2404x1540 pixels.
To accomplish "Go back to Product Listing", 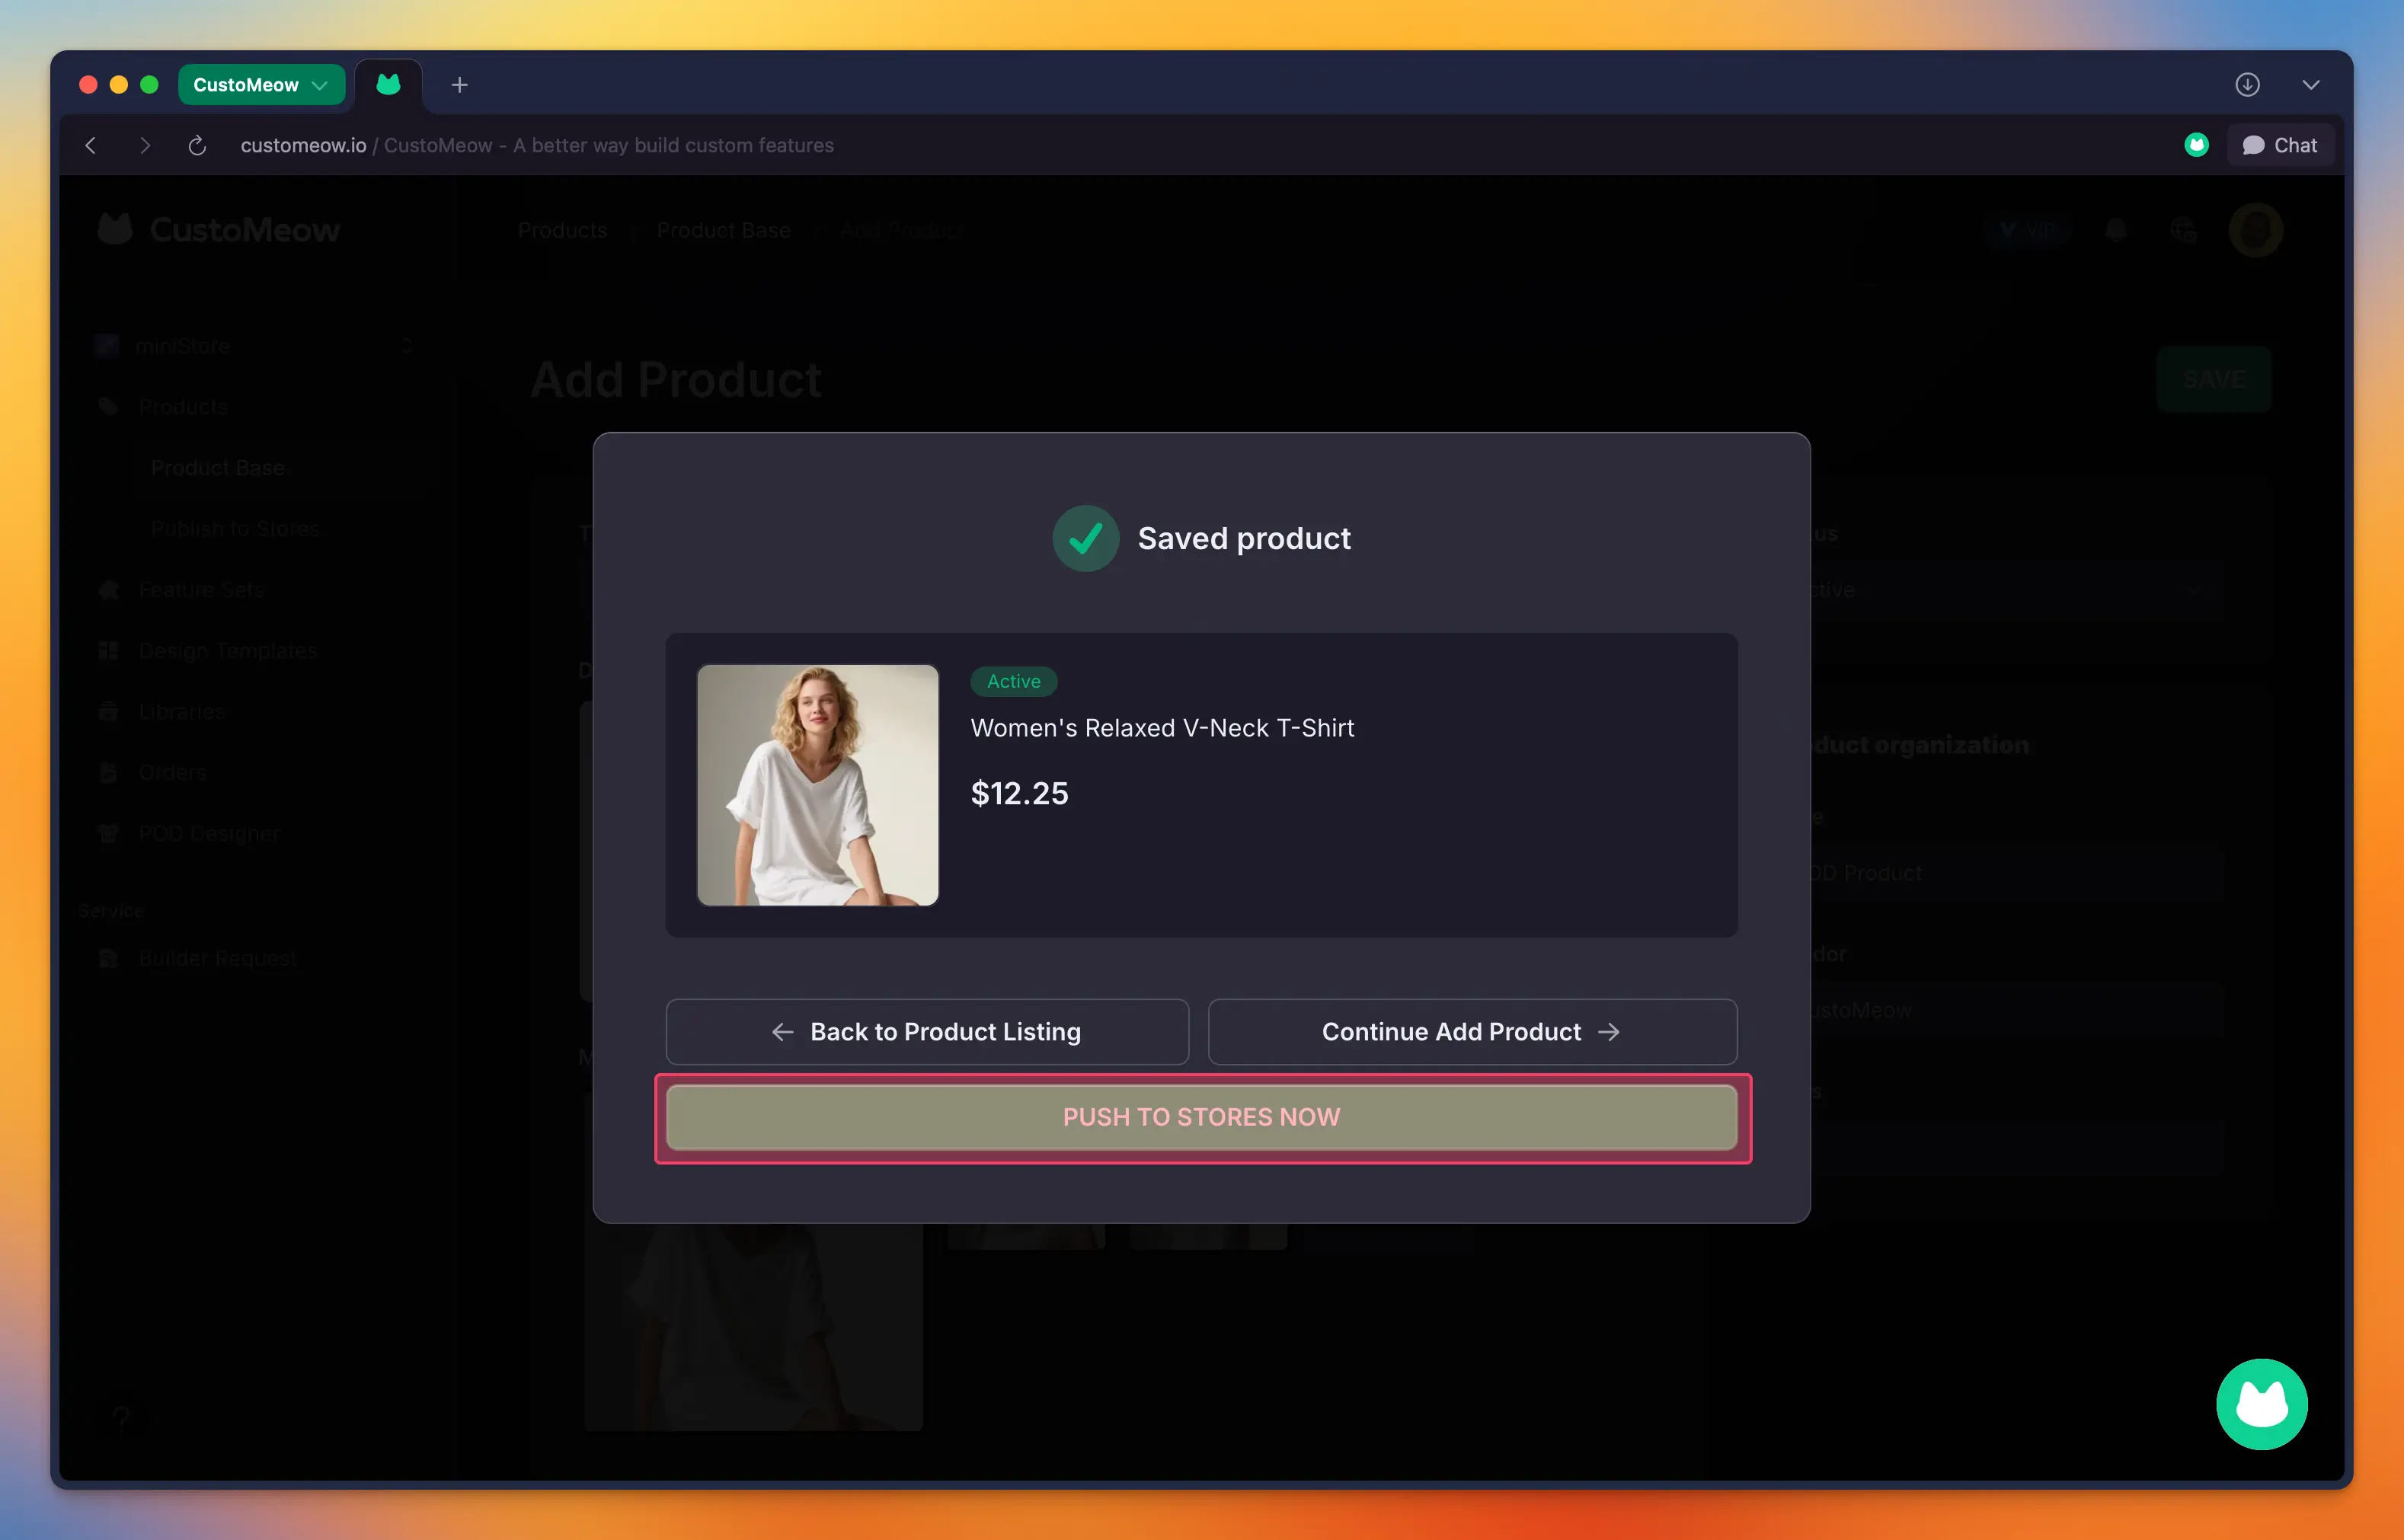I will click(927, 1031).
